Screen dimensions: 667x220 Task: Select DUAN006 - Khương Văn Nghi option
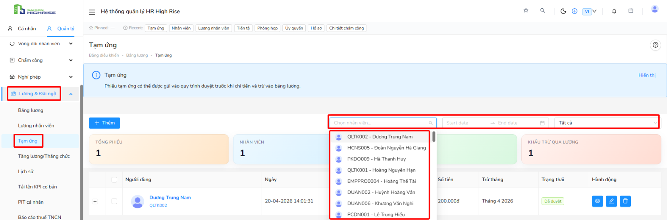coord(380,203)
